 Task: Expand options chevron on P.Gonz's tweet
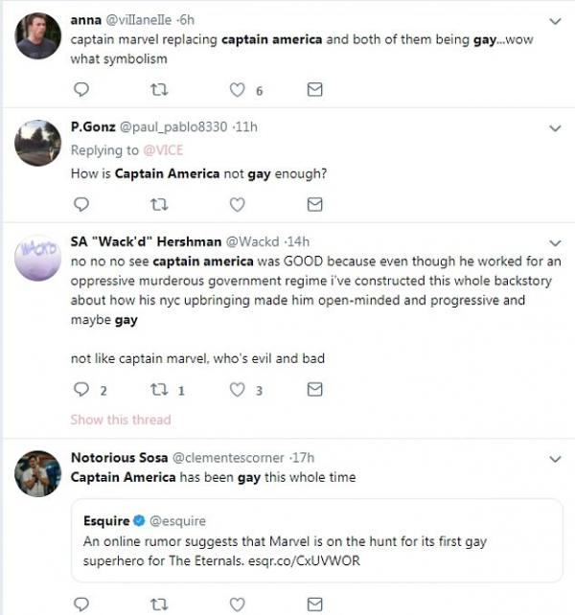click(x=555, y=128)
